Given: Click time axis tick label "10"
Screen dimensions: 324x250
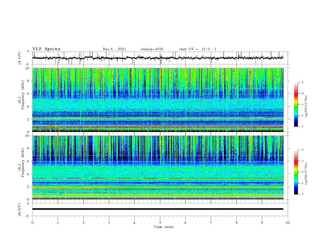Looking at the screenshot, I should point(288,223).
